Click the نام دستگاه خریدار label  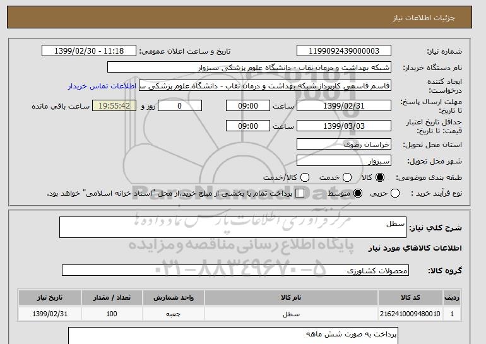[432, 68]
